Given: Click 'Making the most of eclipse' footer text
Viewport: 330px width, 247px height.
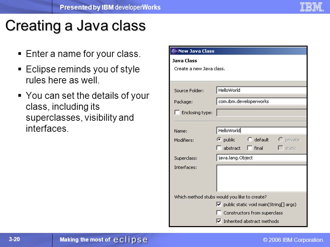Looking at the screenshot, I should [x=104, y=240].
